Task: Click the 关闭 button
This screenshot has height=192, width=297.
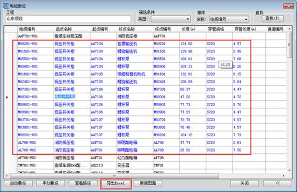Action: [244, 183]
